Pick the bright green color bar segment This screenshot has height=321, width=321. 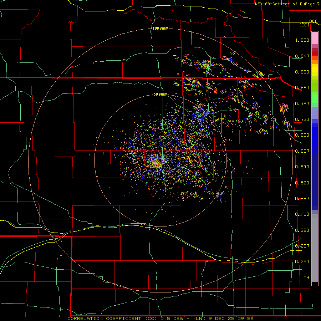tap(315, 97)
